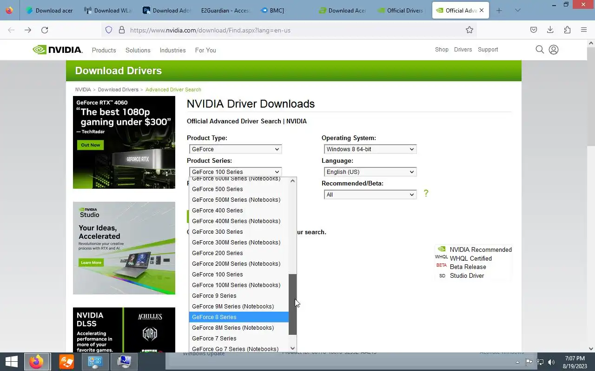This screenshot has width=595, height=371.
Task: Switch to the Download Adobe tab
Action: point(166,10)
